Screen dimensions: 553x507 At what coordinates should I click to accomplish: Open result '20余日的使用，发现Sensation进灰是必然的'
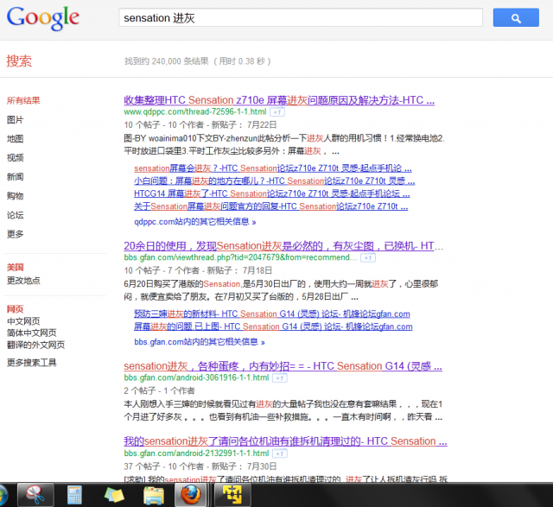[283, 246]
